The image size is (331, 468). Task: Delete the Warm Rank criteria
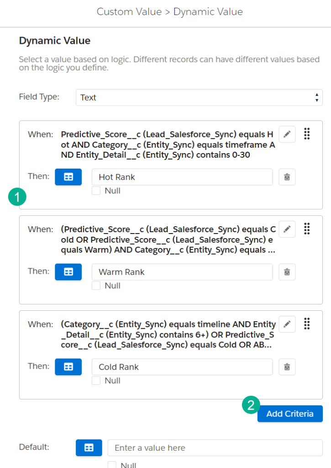tap(287, 272)
